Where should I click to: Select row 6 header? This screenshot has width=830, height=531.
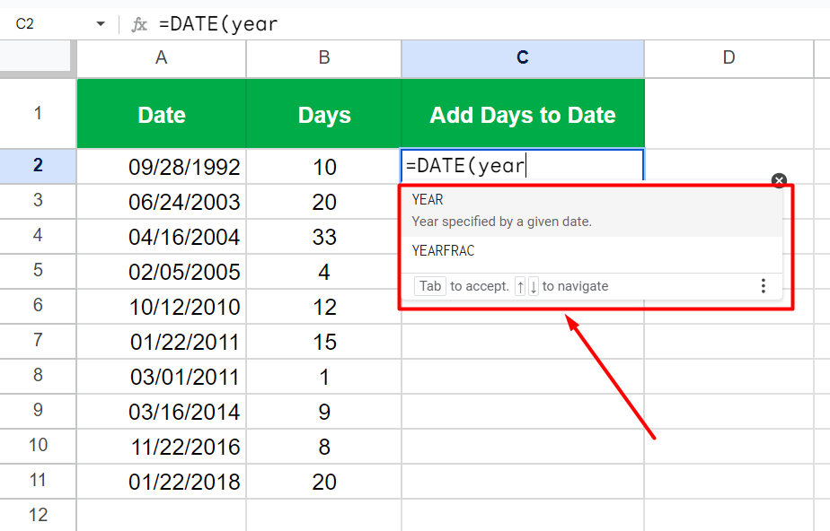click(x=38, y=305)
